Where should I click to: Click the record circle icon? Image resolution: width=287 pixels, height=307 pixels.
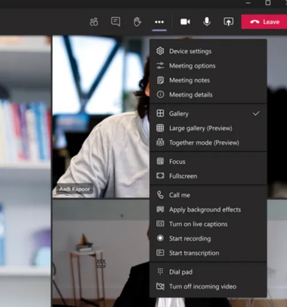tap(160, 238)
